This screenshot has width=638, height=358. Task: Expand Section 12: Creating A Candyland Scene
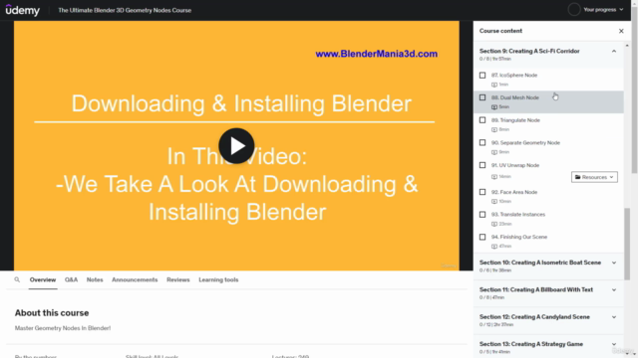[614, 317]
